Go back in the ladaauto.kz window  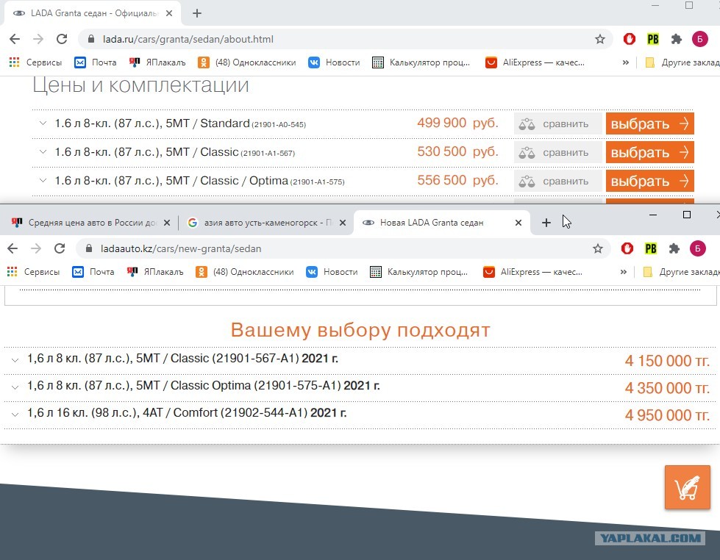tap(13, 248)
